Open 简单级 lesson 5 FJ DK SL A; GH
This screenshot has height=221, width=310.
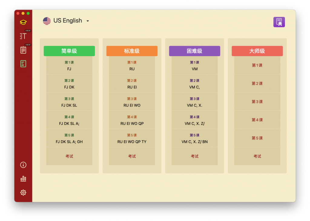click(69, 138)
